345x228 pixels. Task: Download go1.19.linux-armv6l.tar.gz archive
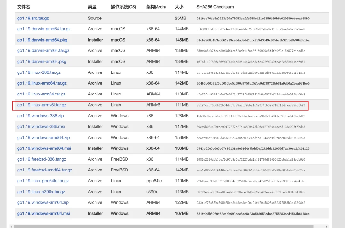42,105
